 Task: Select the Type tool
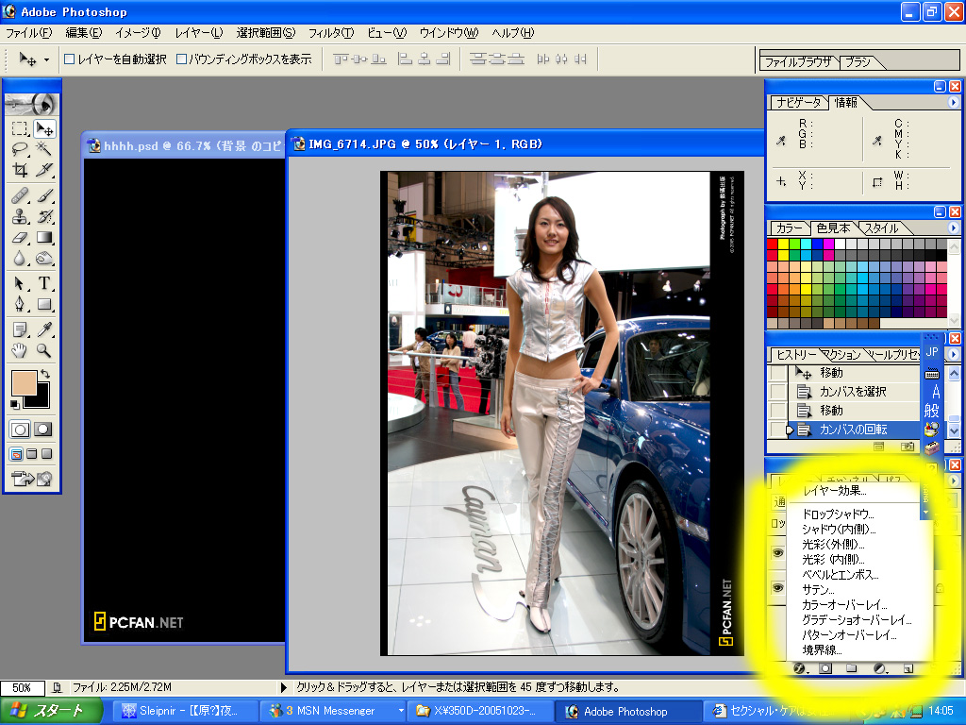click(x=44, y=283)
